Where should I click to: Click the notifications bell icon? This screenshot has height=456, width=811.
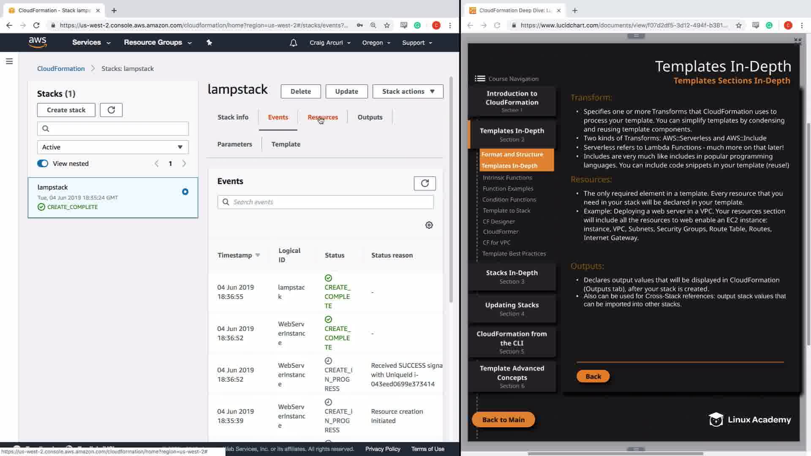(x=293, y=43)
